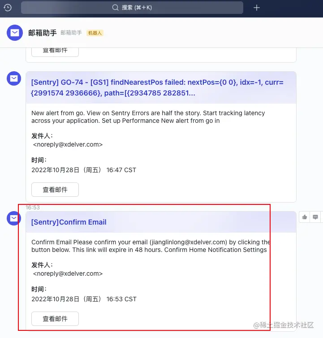Click the reply comment icon on message
This screenshot has height=338, width=323.
pos(315,217)
